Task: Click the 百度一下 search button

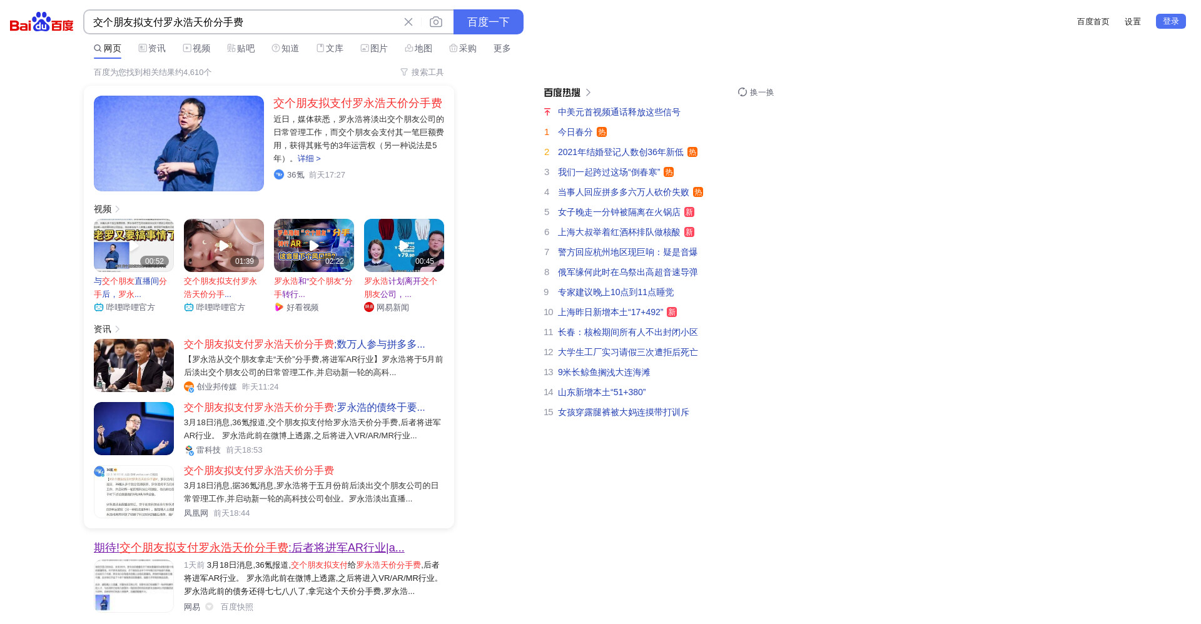Action: 489,22
